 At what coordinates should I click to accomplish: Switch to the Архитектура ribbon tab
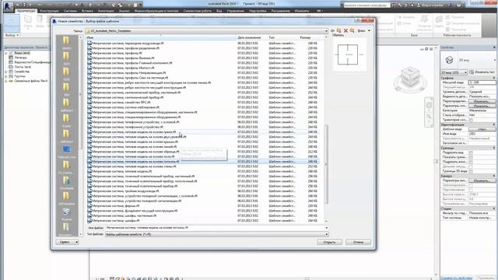point(26,11)
